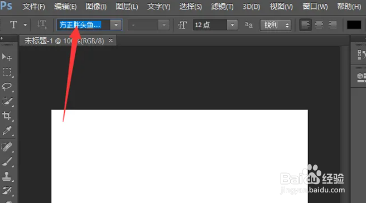Open the 选择(S) menu

point(190,6)
